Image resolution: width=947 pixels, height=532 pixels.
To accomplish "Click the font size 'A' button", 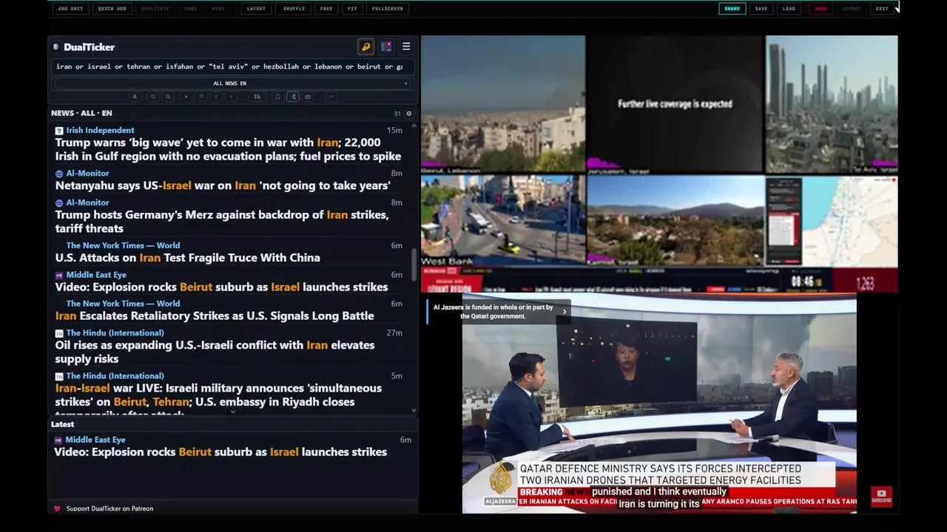I will click(135, 97).
